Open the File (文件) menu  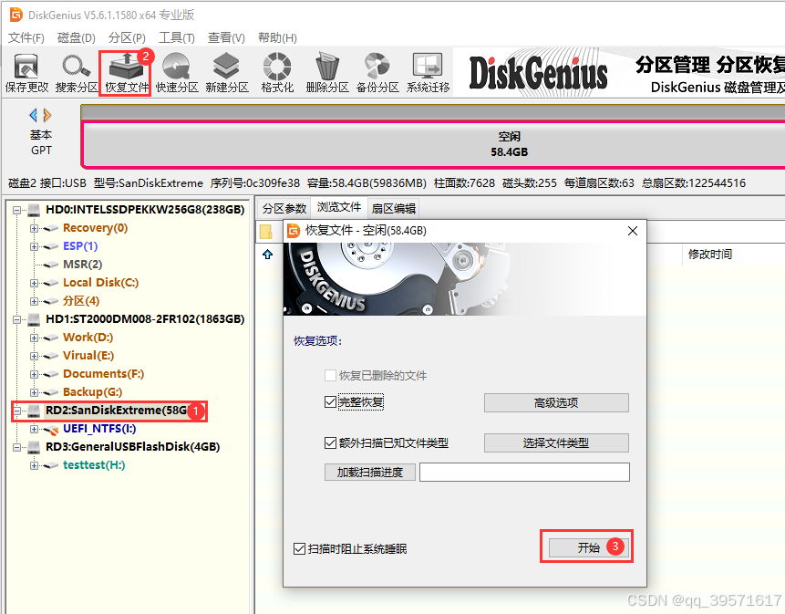26,38
